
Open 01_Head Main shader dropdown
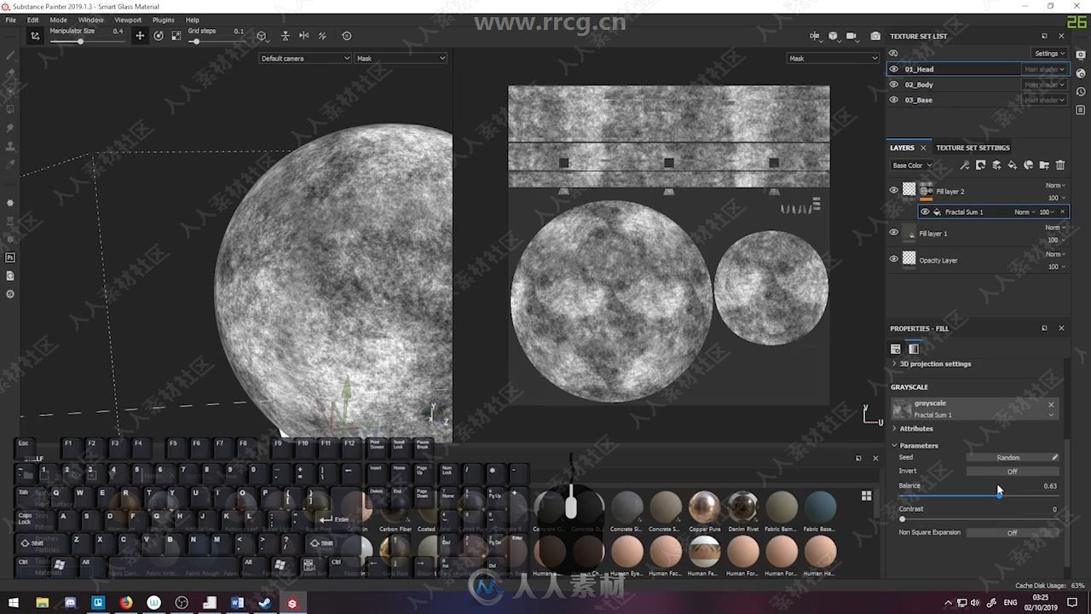[x=1044, y=69]
